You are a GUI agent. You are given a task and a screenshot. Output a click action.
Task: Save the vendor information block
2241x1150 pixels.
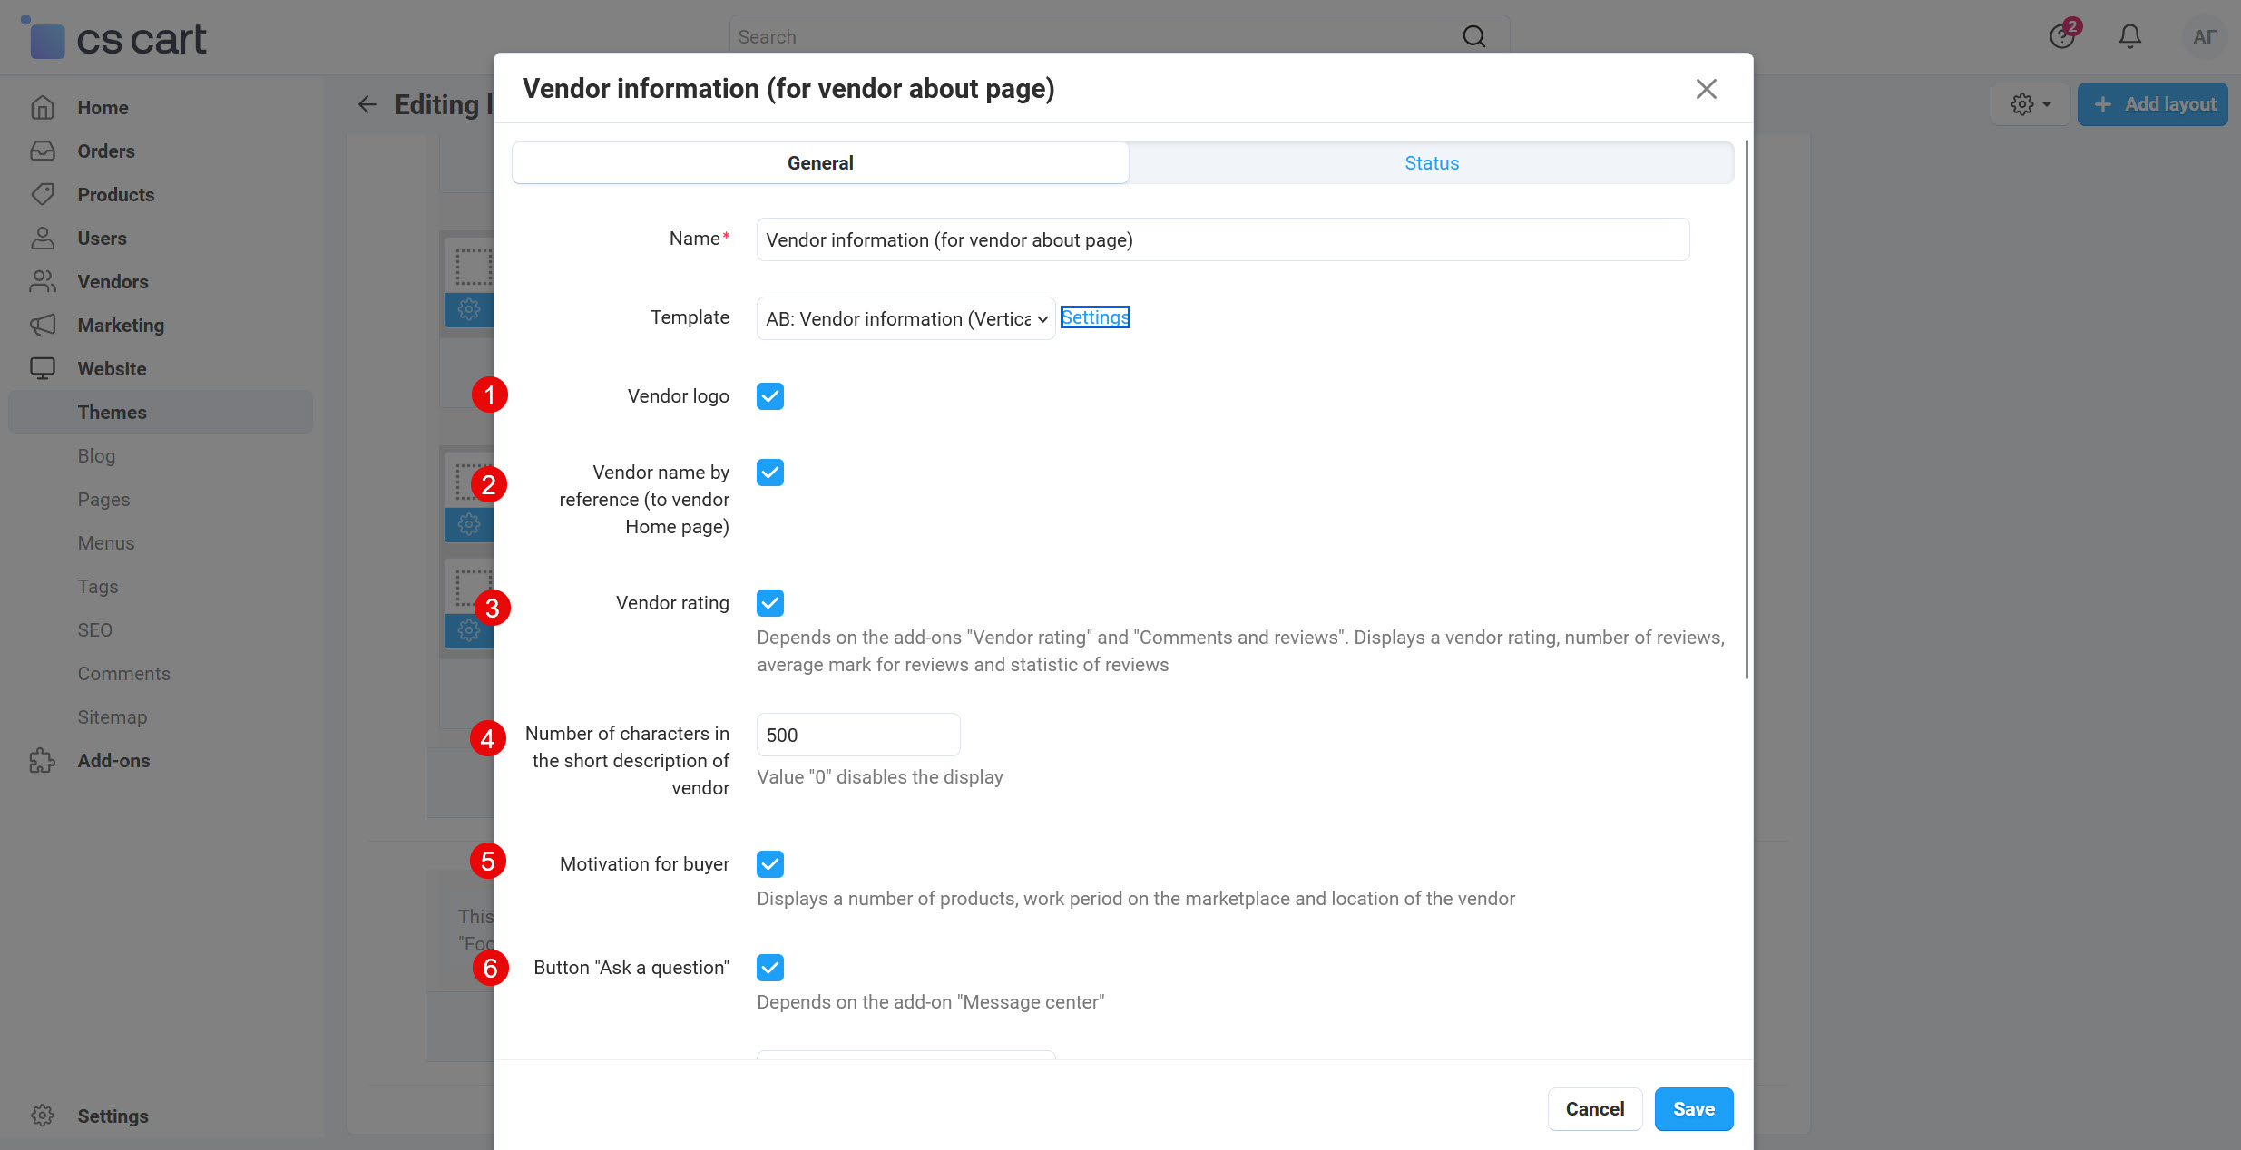(x=1693, y=1108)
